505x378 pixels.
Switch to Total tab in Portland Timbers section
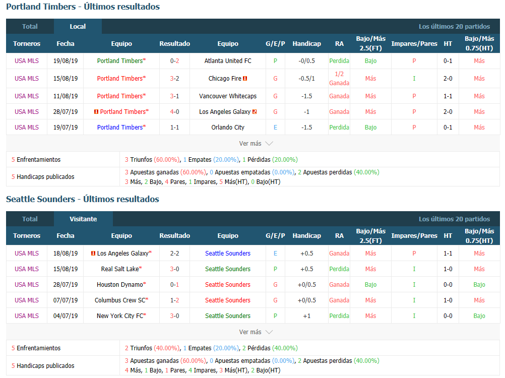(30, 26)
